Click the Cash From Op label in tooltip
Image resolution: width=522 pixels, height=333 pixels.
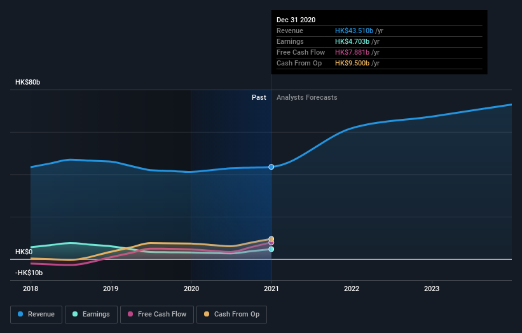pos(299,63)
